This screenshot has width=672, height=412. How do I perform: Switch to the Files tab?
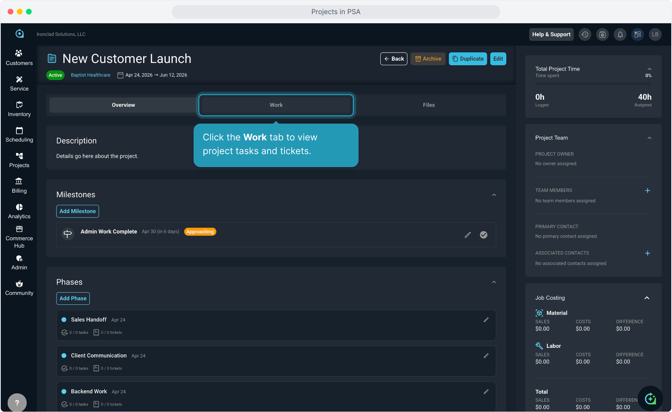429,105
